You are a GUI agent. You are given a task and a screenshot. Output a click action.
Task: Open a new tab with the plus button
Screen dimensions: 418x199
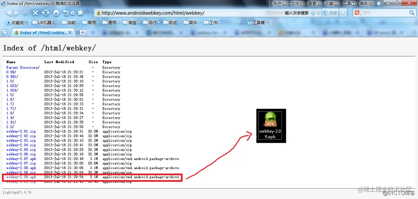pyautogui.click(x=83, y=33)
